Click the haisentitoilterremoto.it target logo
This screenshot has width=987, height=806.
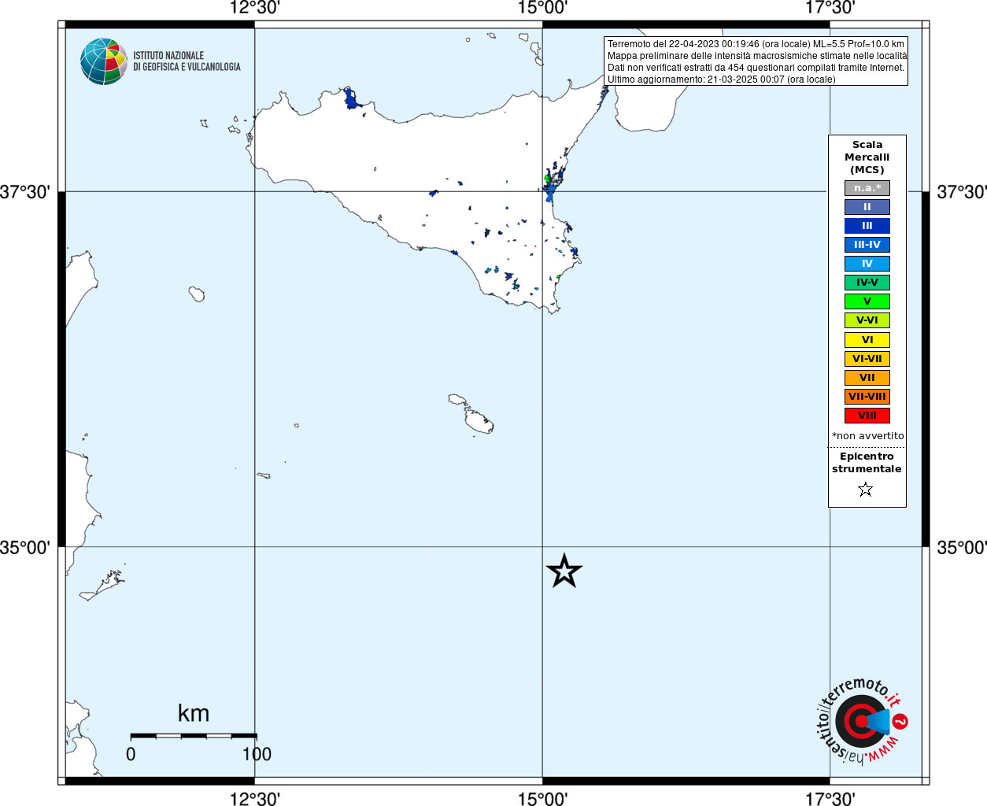[x=861, y=721]
